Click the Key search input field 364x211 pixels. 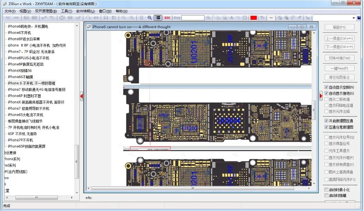point(193,18)
